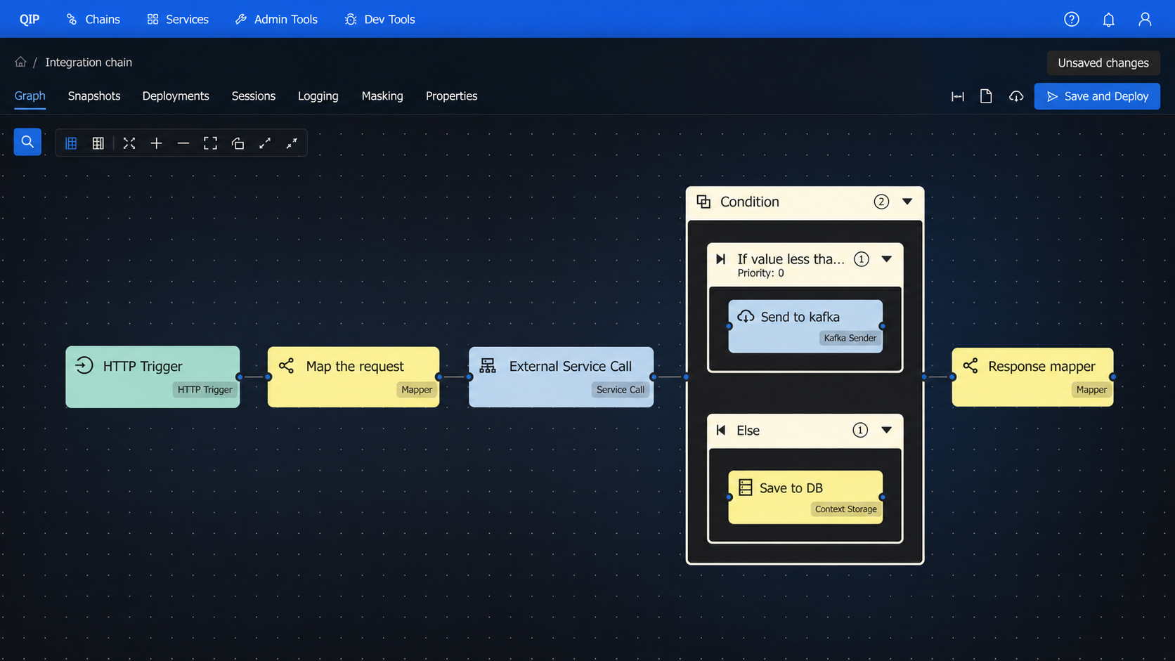Click the Unsaved changes label
This screenshot has height=661, width=1175.
click(x=1103, y=63)
